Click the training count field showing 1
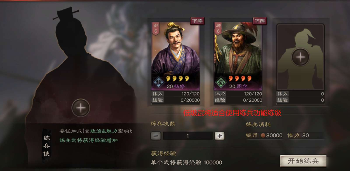The width and height of the screenshot is (350, 171). click(188, 136)
